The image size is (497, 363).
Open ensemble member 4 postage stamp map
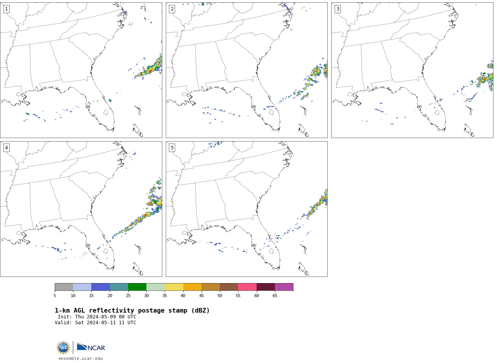(x=81, y=209)
